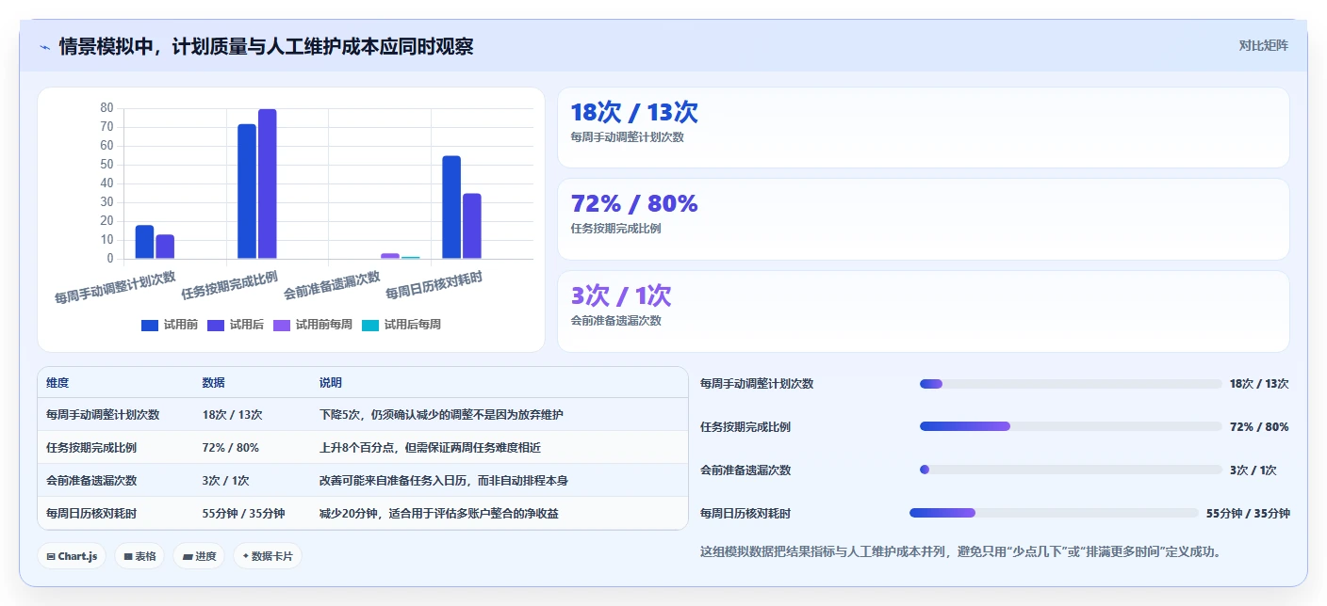1327x606 pixels.
Task: Click the 任务按期完成比例 progress bar
Action: 1071,426
